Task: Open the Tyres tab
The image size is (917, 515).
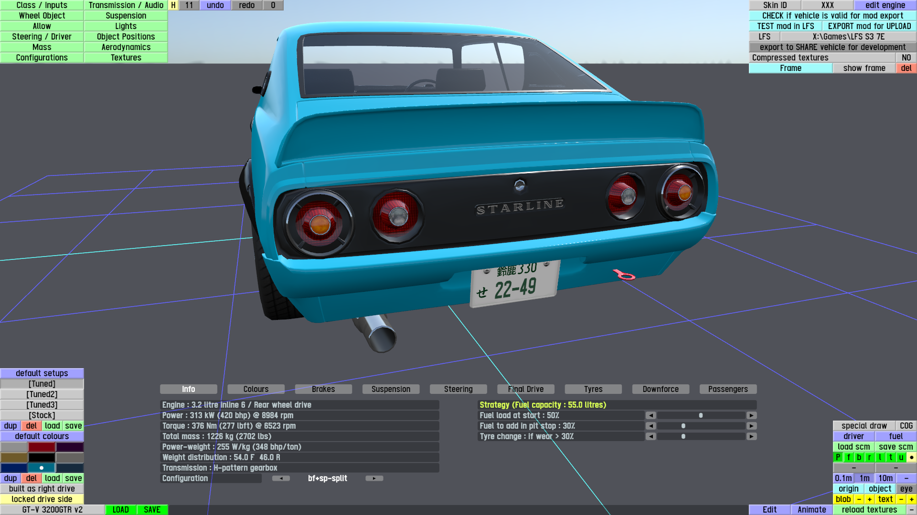Action: (593, 389)
